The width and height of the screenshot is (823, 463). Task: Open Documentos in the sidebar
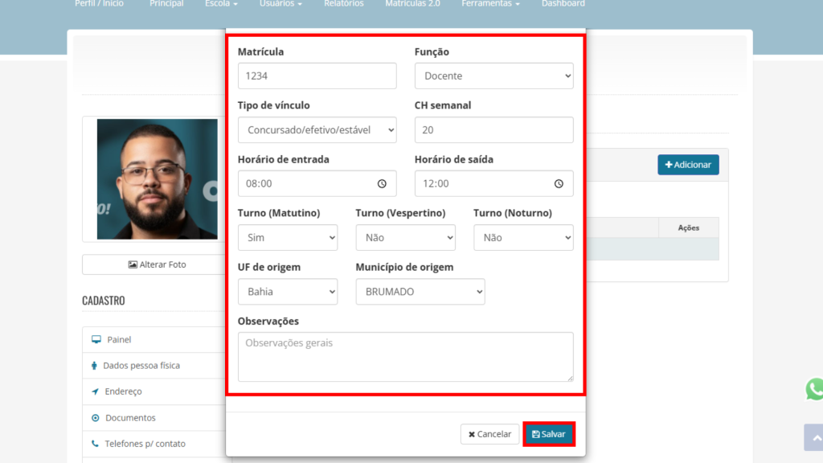coord(130,418)
